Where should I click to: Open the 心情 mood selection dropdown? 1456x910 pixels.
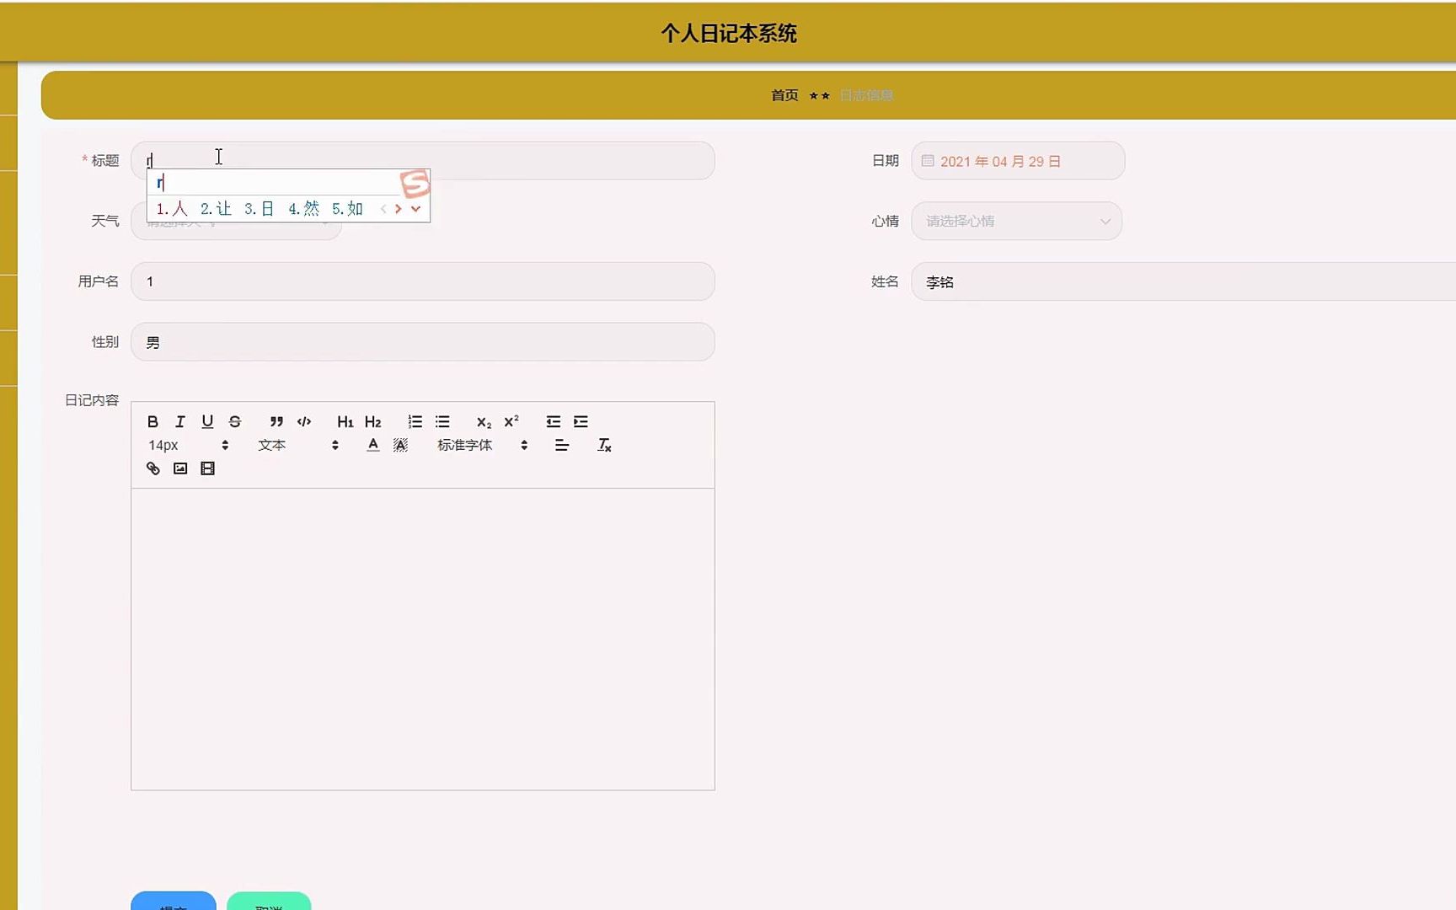coord(1016,221)
